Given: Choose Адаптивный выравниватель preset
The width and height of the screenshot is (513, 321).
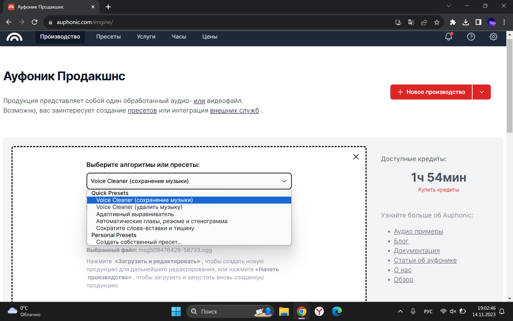Looking at the screenshot, I should pyautogui.click(x=189, y=214).
